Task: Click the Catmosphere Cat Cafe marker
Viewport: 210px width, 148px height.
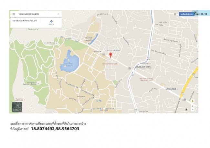Action: (x=110, y=64)
